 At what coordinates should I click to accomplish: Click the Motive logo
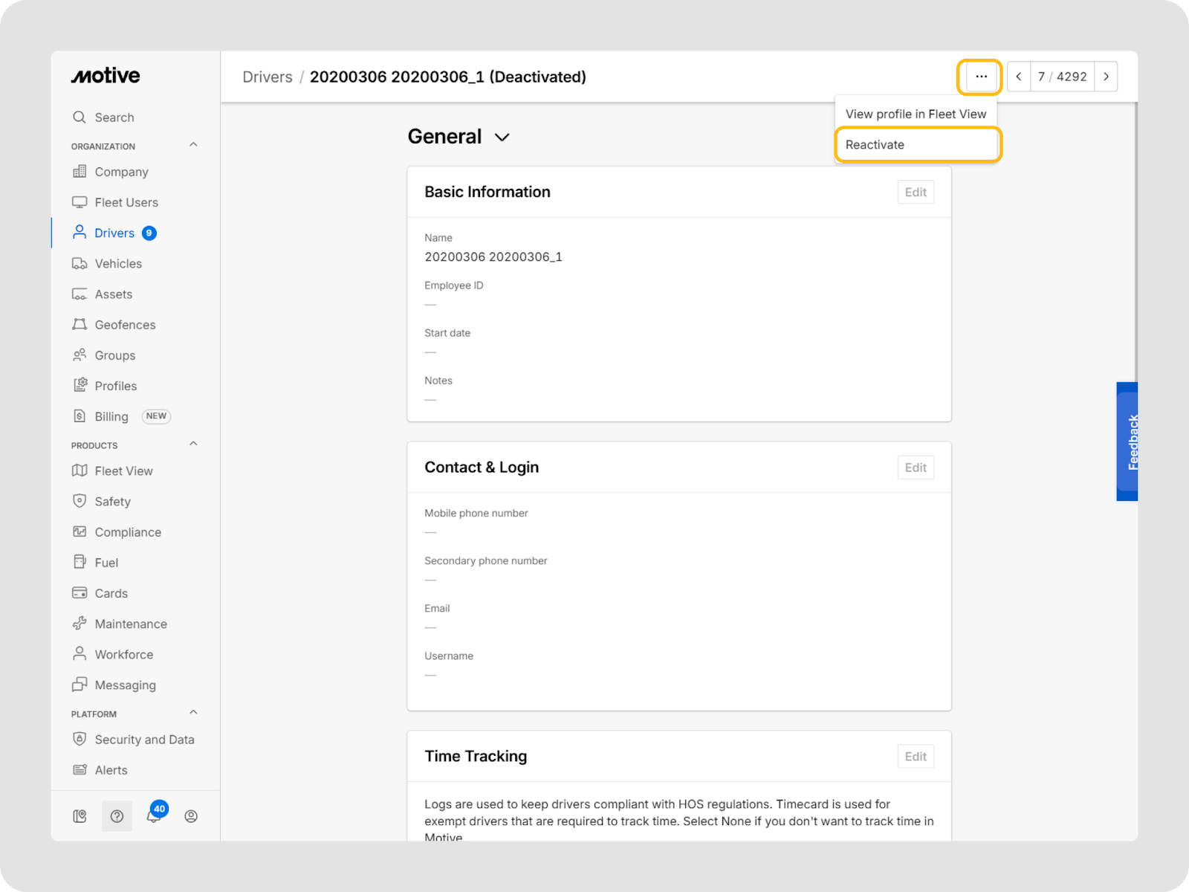pos(106,76)
